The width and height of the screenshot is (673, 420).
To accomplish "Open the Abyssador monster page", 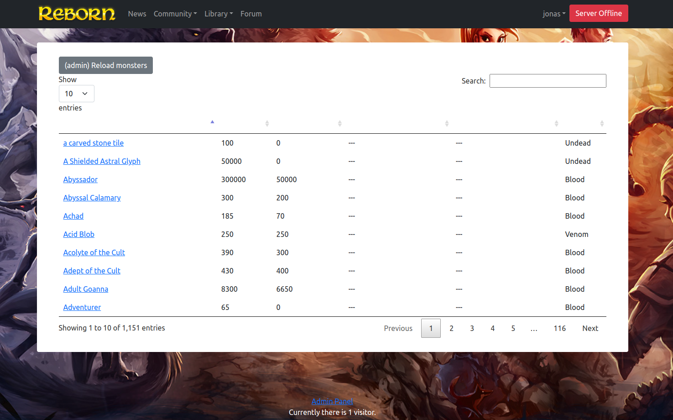I will click(x=80, y=179).
